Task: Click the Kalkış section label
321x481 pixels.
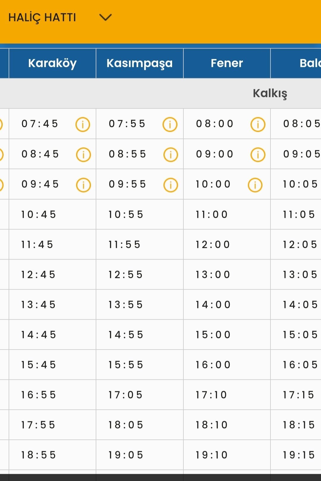Action: (x=270, y=93)
